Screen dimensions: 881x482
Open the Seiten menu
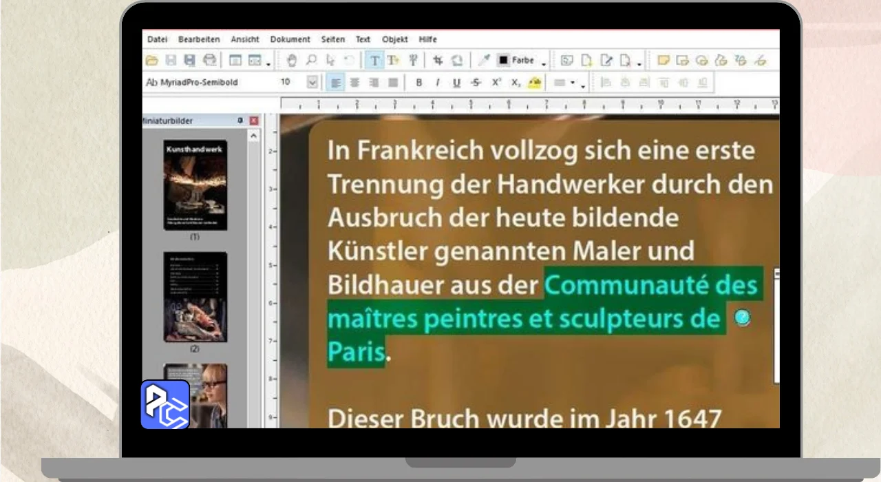click(x=333, y=39)
